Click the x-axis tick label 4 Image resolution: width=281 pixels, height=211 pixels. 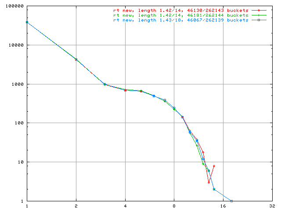click(x=125, y=206)
